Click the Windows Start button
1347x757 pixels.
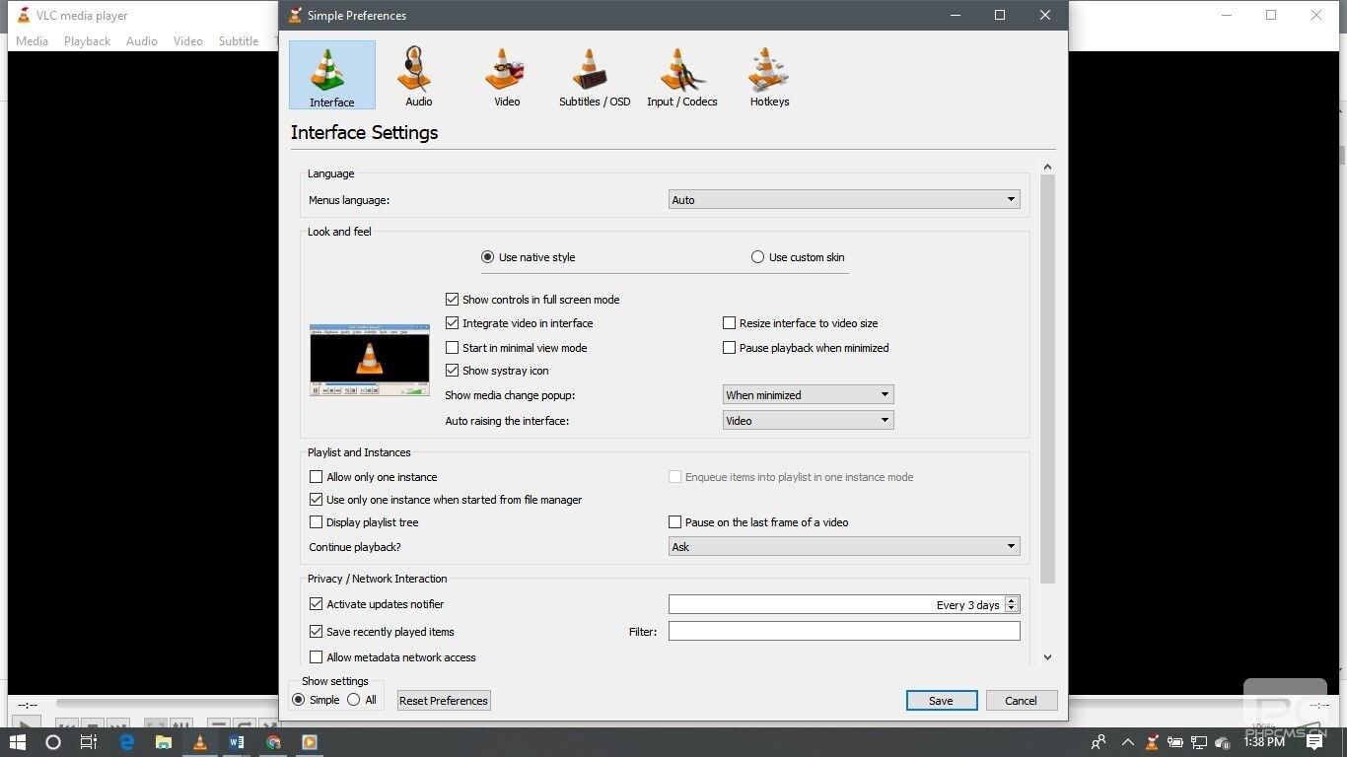click(18, 742)
